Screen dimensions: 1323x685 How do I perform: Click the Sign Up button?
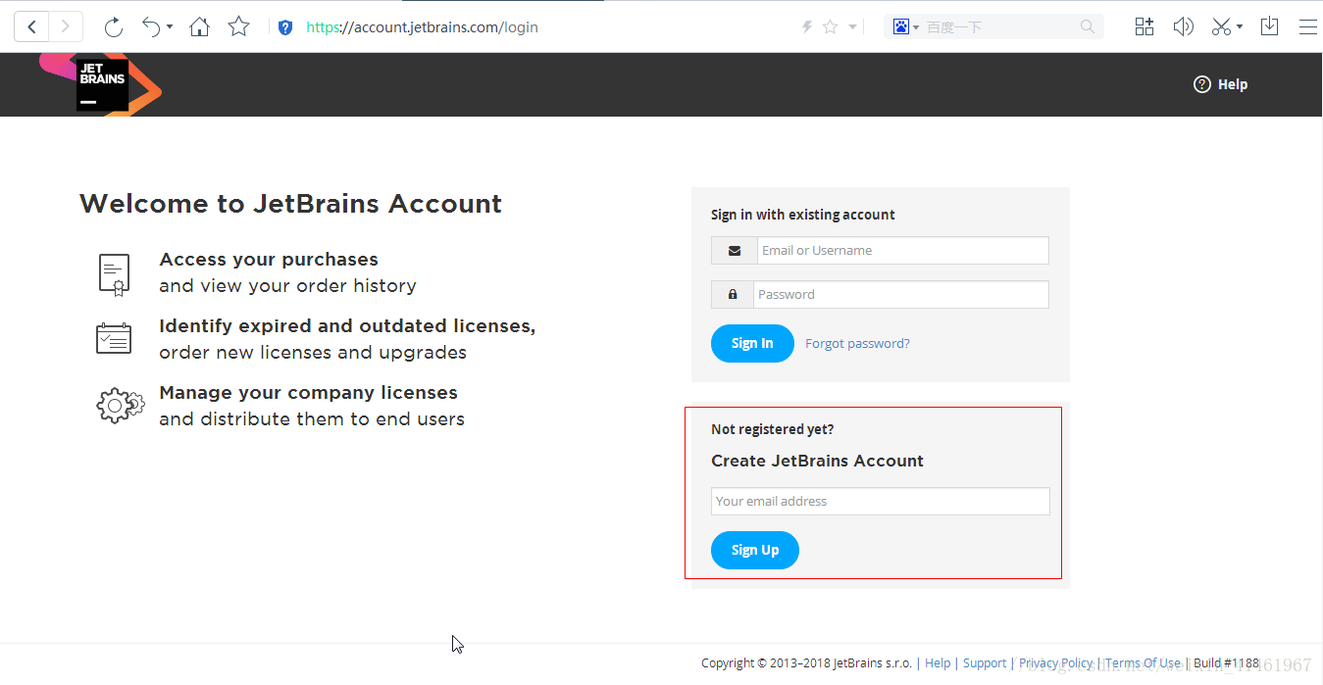pyautogui.click(x=755, y=550)
